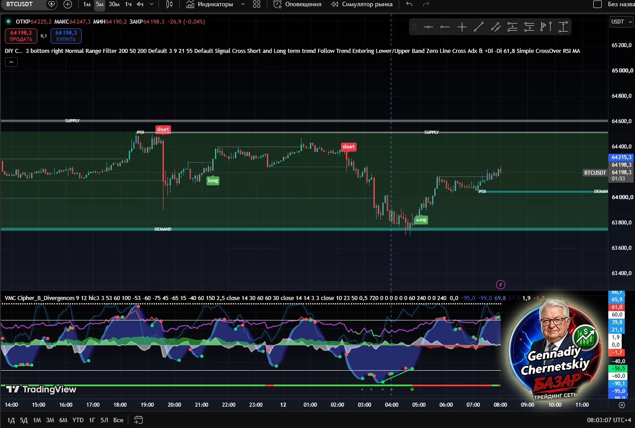Screen dimensions: 635x428
Task: Switch to the 1ч timeframe
Action: click(128, 4)
